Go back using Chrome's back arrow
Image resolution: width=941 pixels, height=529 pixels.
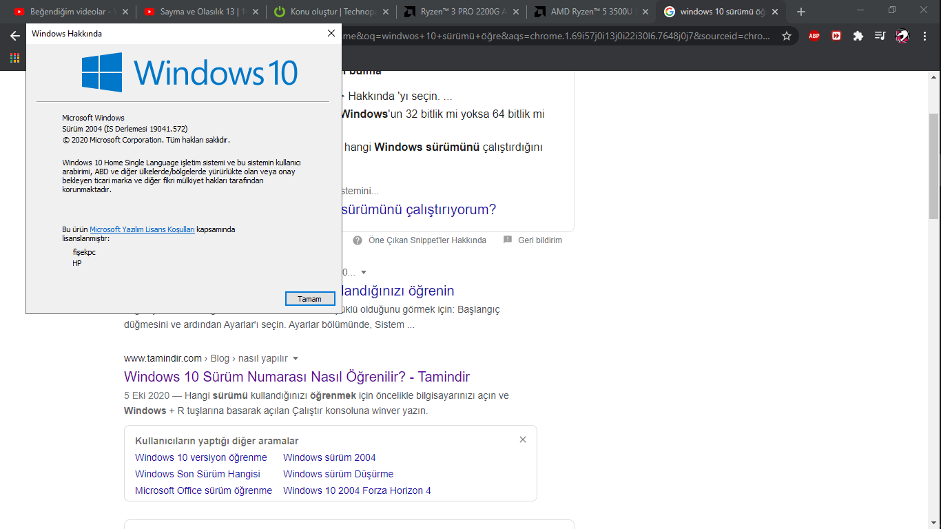pos(15,36)
